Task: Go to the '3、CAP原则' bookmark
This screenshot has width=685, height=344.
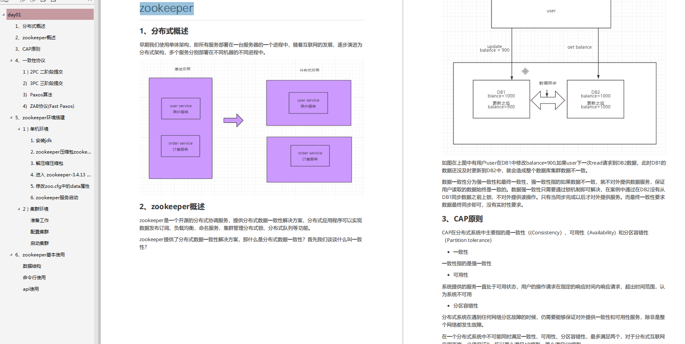Action: [27, 49]
